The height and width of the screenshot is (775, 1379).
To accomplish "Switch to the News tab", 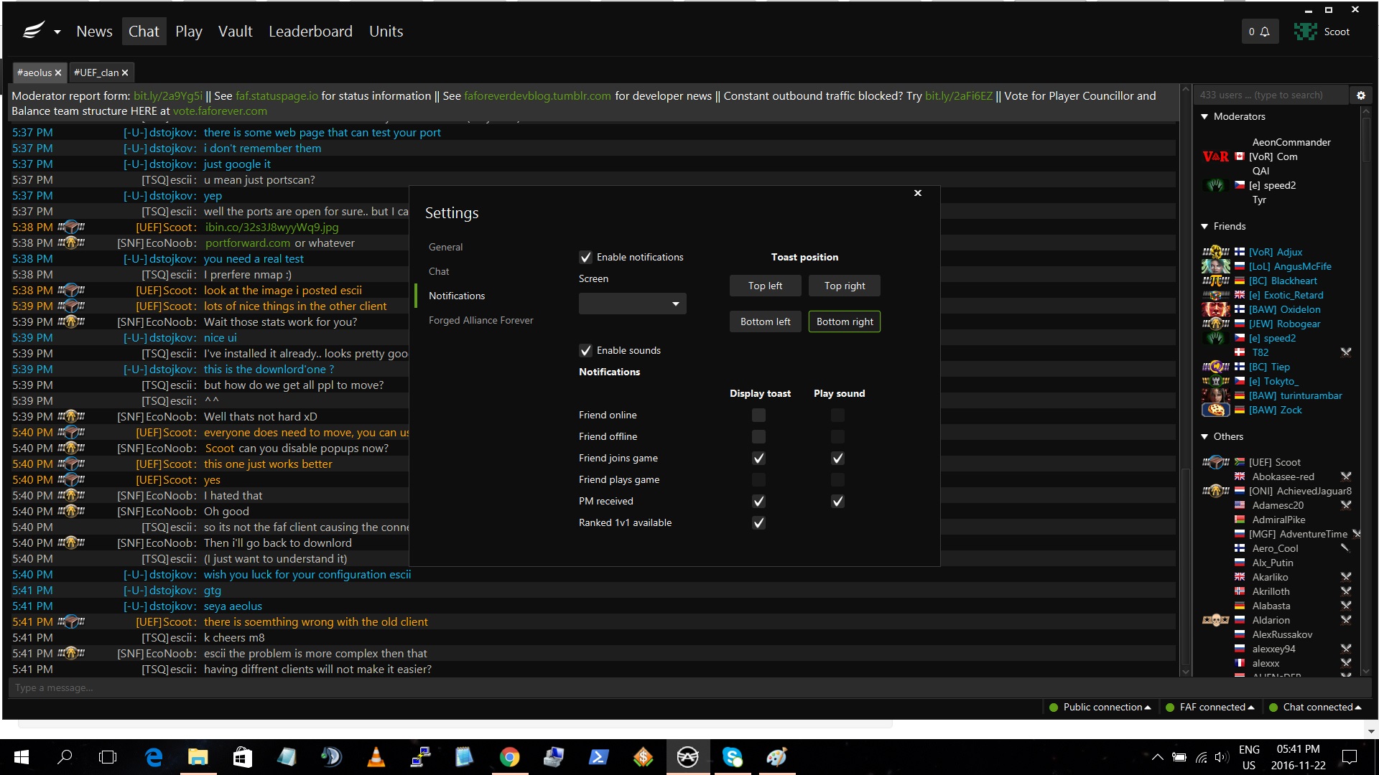I will pyautogui.click(x=94, y=32).
